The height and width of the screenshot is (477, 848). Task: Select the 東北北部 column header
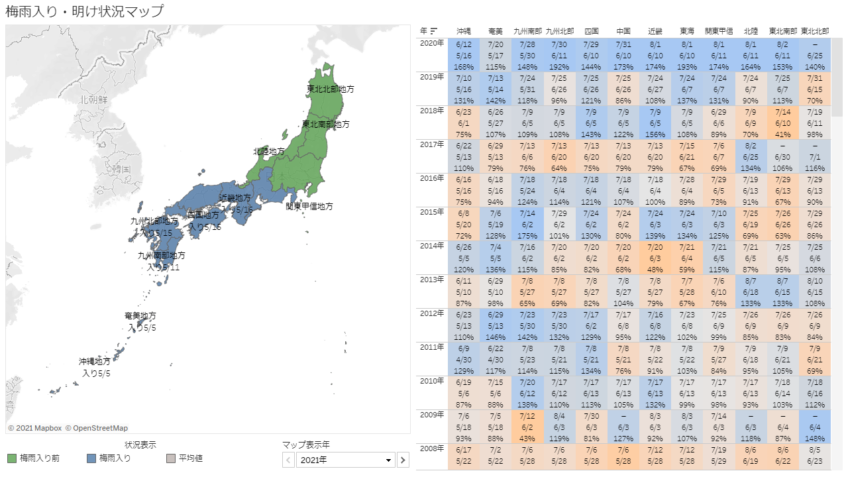pyautogui.click(x=814, y=31)
